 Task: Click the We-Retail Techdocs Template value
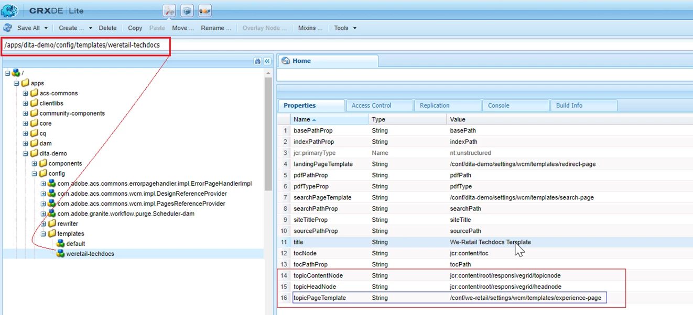[x=490, y=242]
